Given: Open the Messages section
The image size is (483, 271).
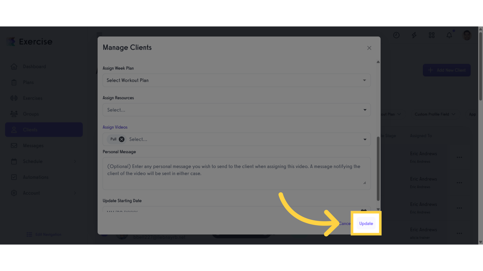Looking at the screenshot, I should 33,145.
